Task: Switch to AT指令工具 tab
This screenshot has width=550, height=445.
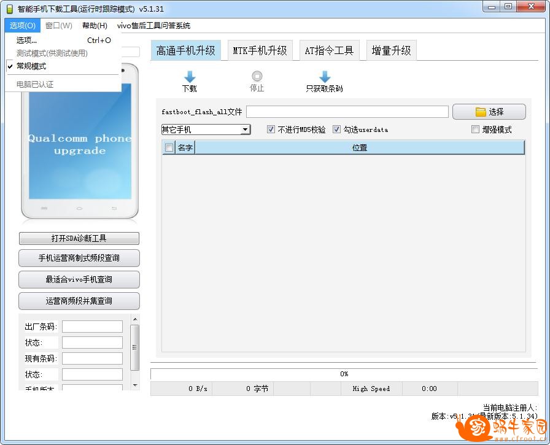Action: click(329, 50)
